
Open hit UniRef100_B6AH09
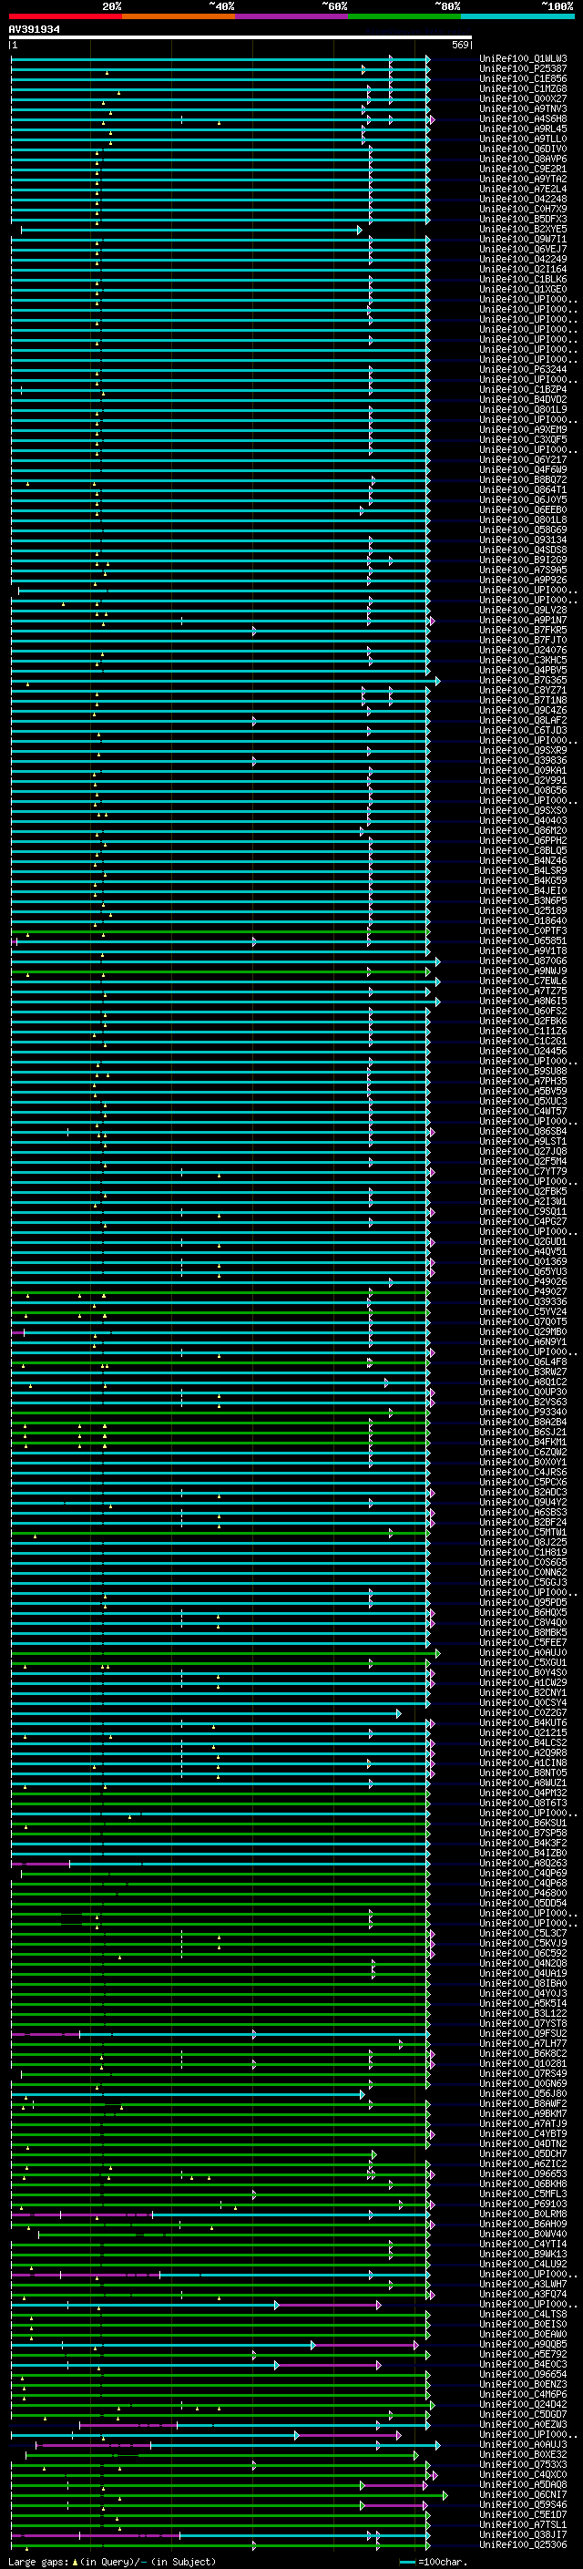pyautogui.click(x=523, y=2224)
